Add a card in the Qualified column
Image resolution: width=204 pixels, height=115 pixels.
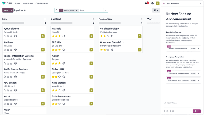(x=93, y=19)
